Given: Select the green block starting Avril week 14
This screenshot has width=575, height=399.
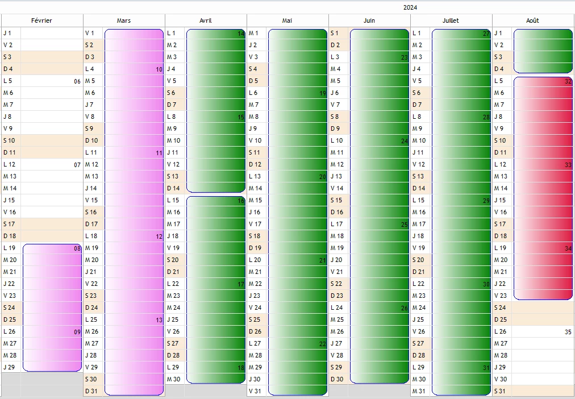Looking at the screenshot, I should pyautogui.click(x=216, y=111).
